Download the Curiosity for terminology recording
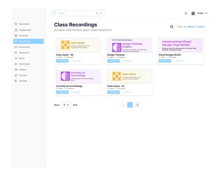This screenshot has height=176, width=224. coord(76,92)
